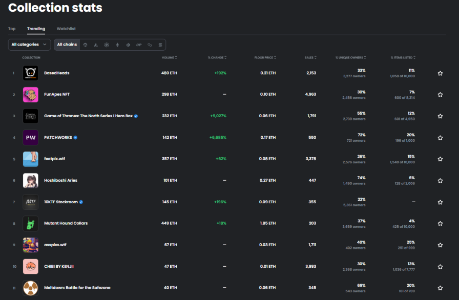
Task: Select the Arbitrum chain filter icon
Action: 96,45
